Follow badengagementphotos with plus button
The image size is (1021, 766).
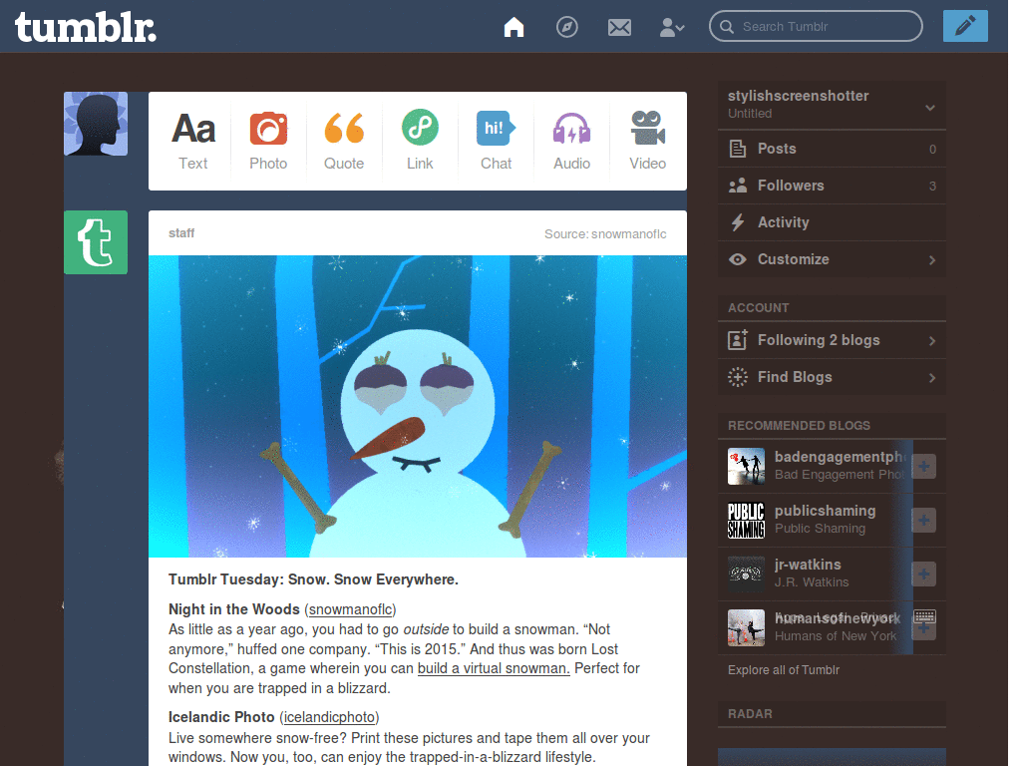pyautogui.click(x=923, y=466)
